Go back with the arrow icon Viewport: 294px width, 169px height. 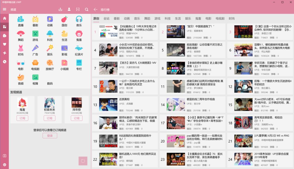pos(96,9)
